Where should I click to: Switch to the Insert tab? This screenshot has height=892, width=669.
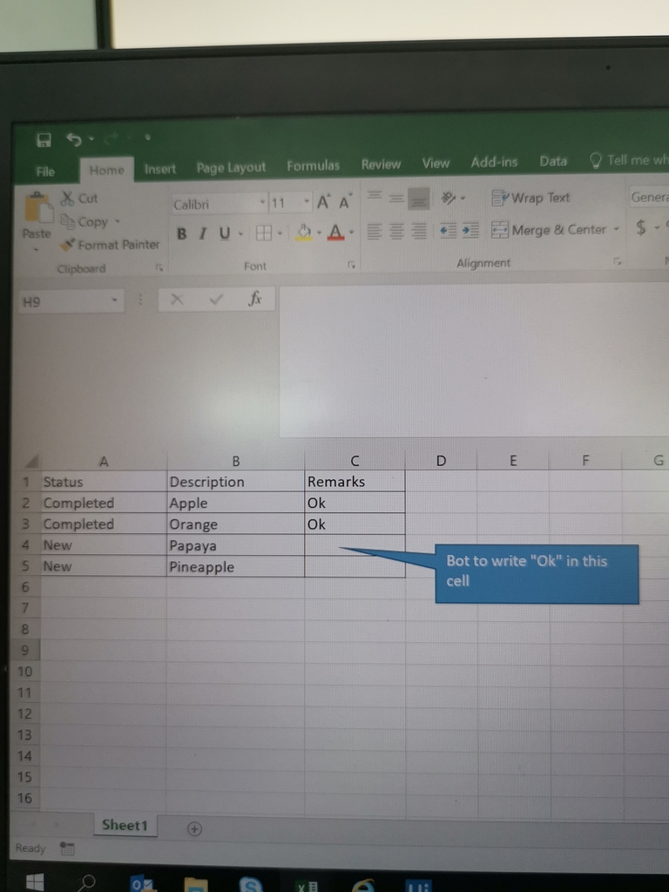click(160, 169)
